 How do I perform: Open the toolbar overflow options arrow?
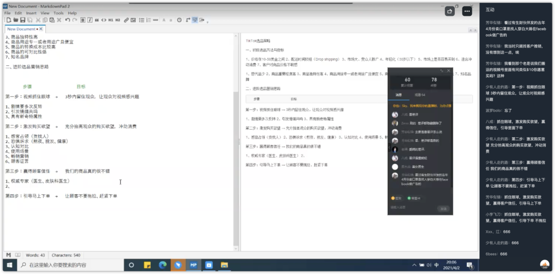(x=208, y=22)
